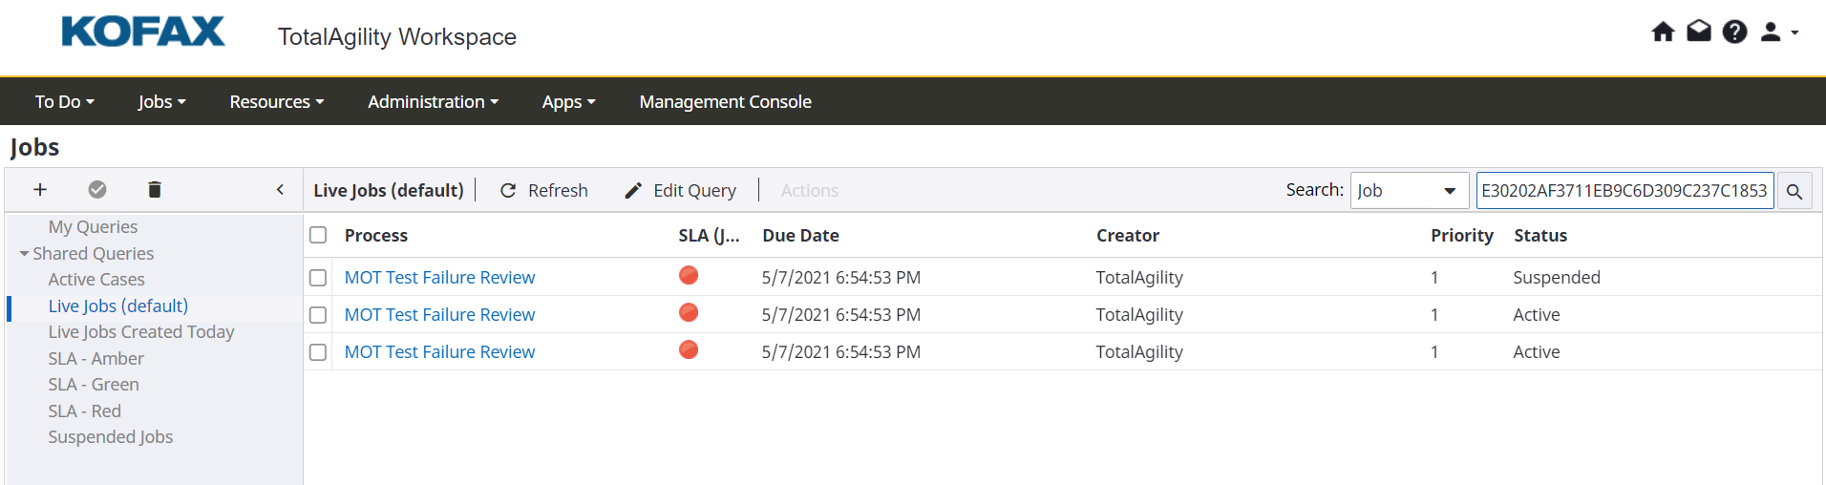Select the checkbox of the third job row
The image size is (1826, 485).
[318, 352]
